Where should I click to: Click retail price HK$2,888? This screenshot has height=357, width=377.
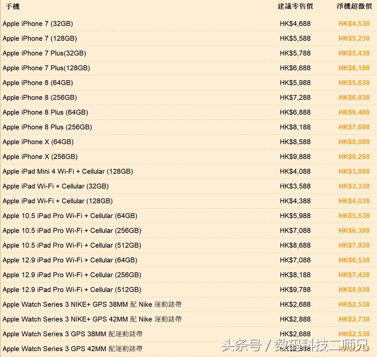pyautogui.click(x=295, y=319)
